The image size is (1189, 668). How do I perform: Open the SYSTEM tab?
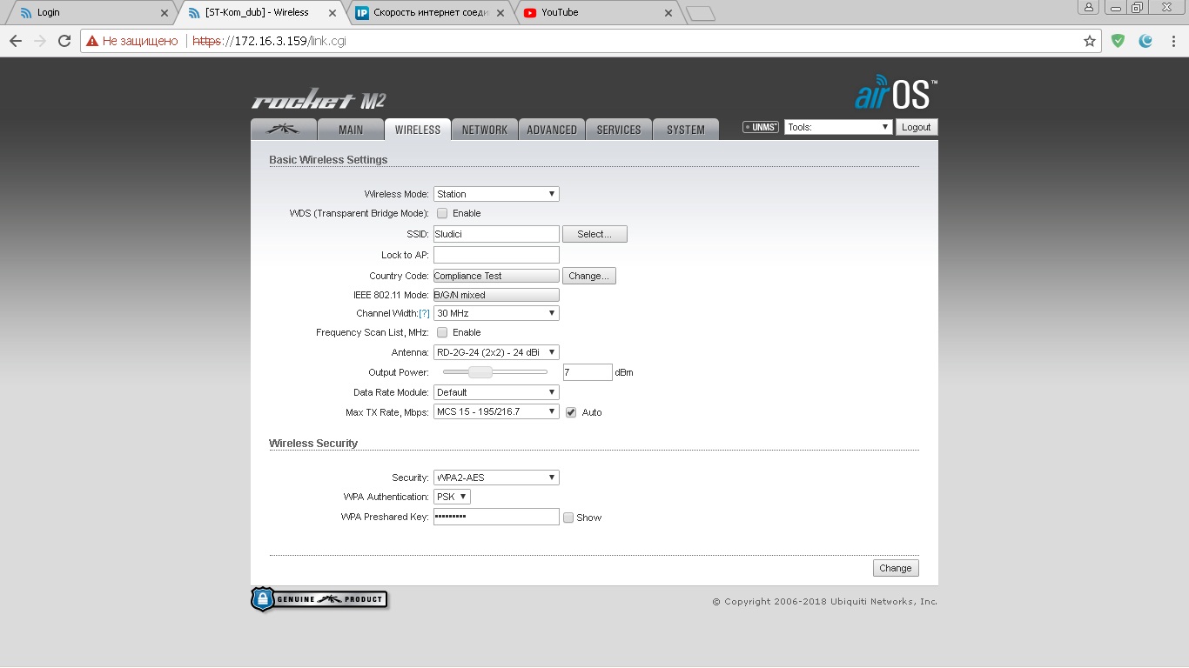coord(685,130)
